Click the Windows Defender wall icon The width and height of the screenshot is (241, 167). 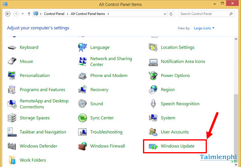click(12, 146)
